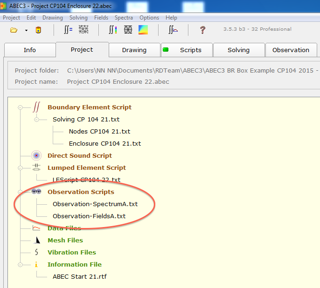Open recent projects dropdown arrow
Viewport: 320px width, 288px height.
(26, 31)
